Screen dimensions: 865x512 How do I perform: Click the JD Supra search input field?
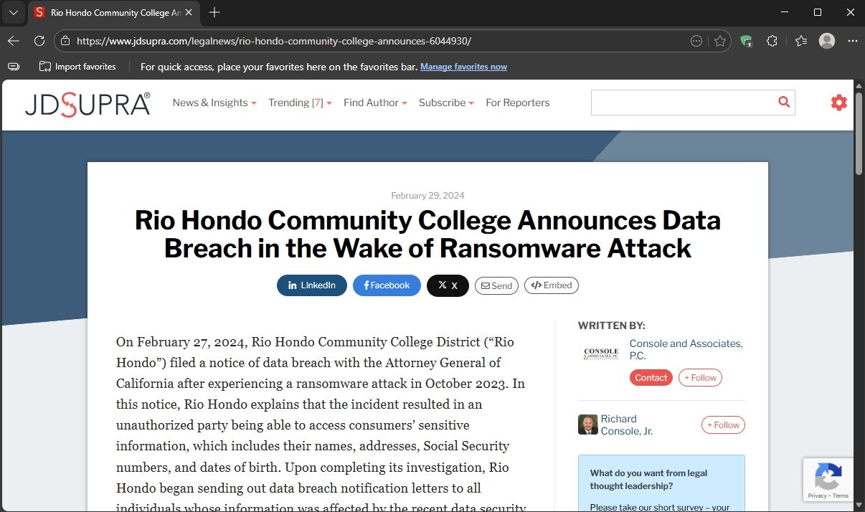pyautogui.click(x=682, y=103)
